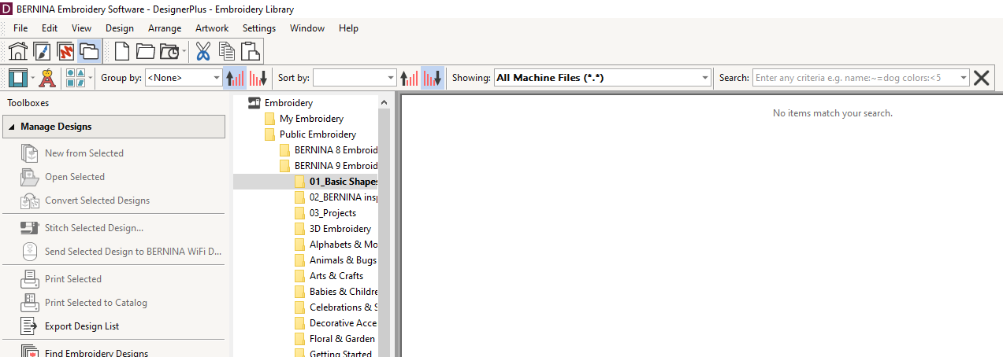This screenshot has width=1003, height=357.
Task: Select 01_Basic Shapes folder
Action: [x=344, y=182]
